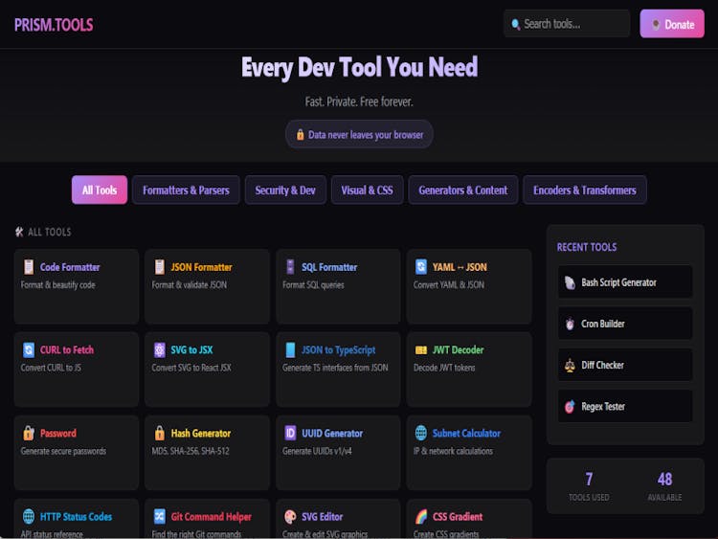Click the Code Formatter icon

click(29, 267)
